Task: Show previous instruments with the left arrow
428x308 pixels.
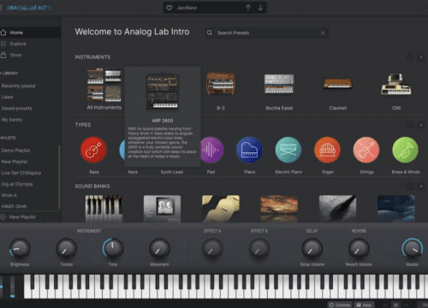Action: pos(410,57)
